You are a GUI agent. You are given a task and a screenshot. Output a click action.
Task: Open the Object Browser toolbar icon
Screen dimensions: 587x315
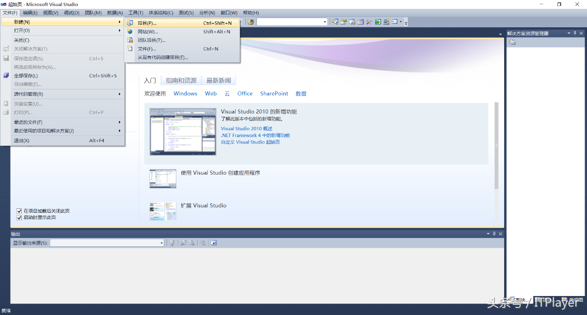[x=361, y=22]
